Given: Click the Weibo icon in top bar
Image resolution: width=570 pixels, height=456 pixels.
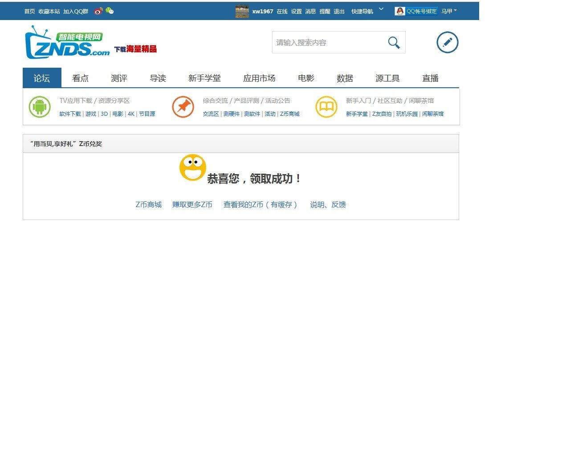Looking at the screenshot, I should [98, 11].
